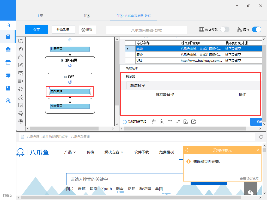Select the 任务: 八爪鱼采集器-教程 tab
This screenshot has width=267, height=200.
[x=134, y=16]
